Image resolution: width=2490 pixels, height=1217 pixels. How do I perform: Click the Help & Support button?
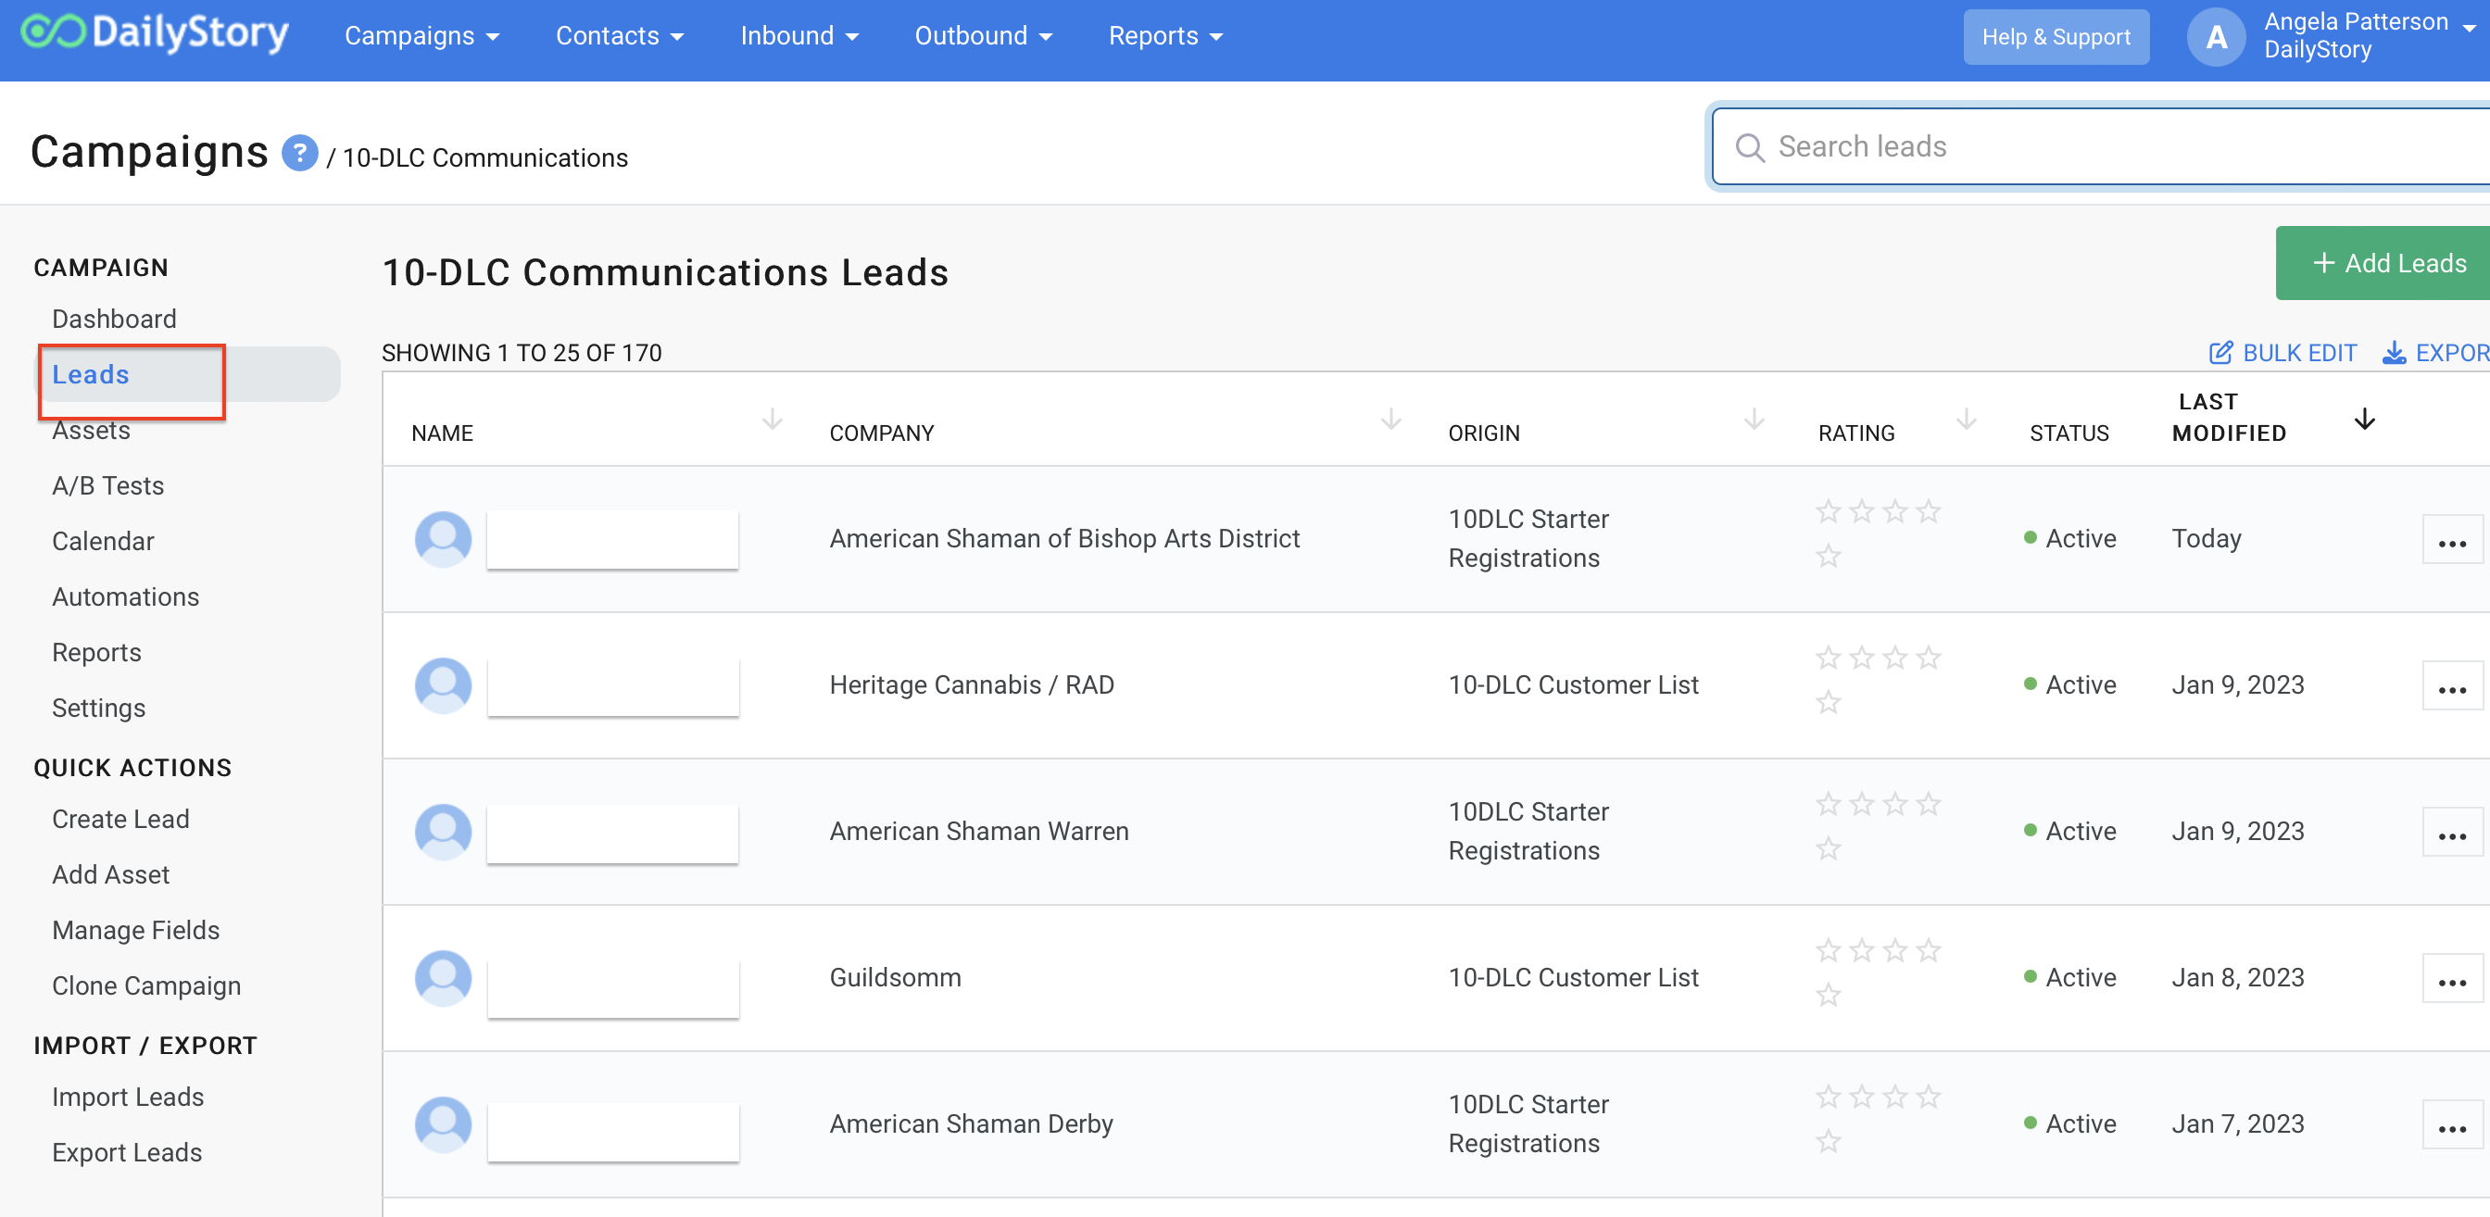click(2056, 37)
